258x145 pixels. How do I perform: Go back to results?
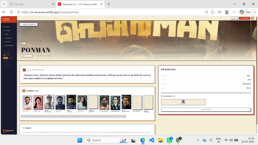point(29,24)
